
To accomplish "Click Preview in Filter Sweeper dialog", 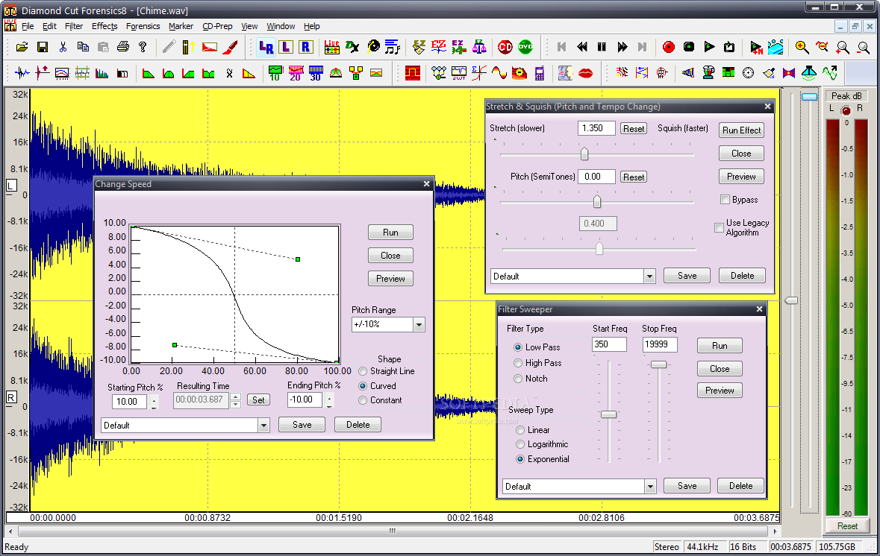I will pyautogui.click(x=720, y=391).
